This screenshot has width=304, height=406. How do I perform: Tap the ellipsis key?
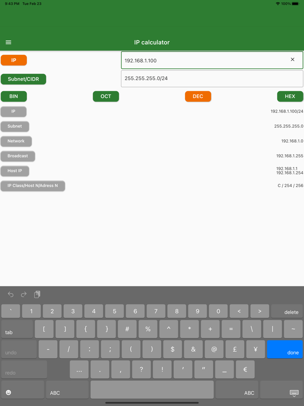[79, 369]
